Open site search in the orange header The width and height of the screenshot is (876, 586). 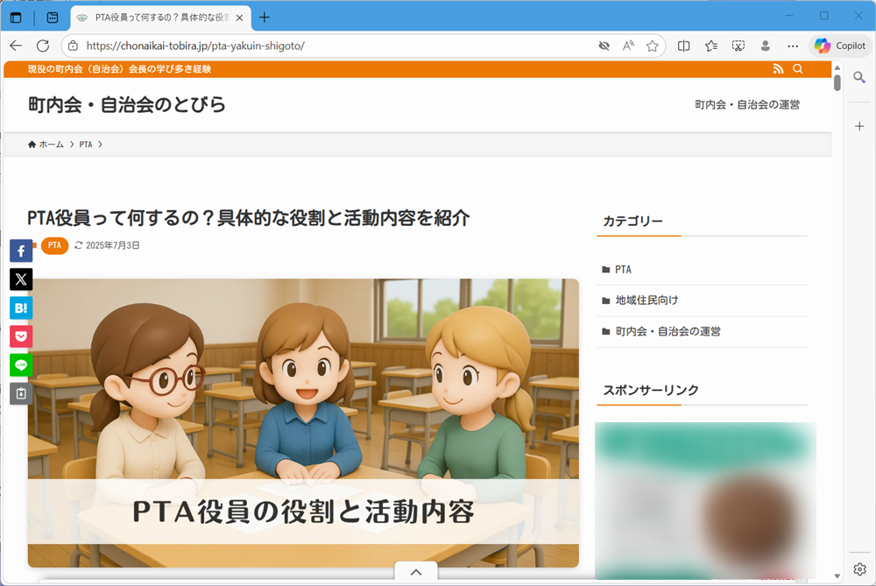[797, 68]
